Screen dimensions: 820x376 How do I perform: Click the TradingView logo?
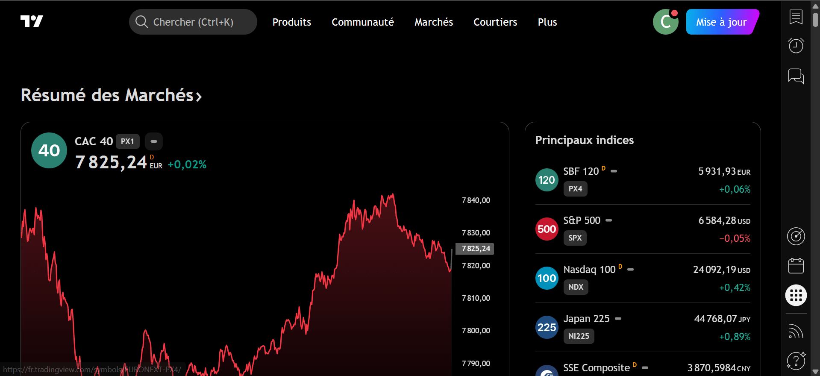[x=32, y=21]
